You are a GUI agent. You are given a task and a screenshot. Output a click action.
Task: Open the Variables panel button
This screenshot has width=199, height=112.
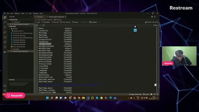(93, 22)
